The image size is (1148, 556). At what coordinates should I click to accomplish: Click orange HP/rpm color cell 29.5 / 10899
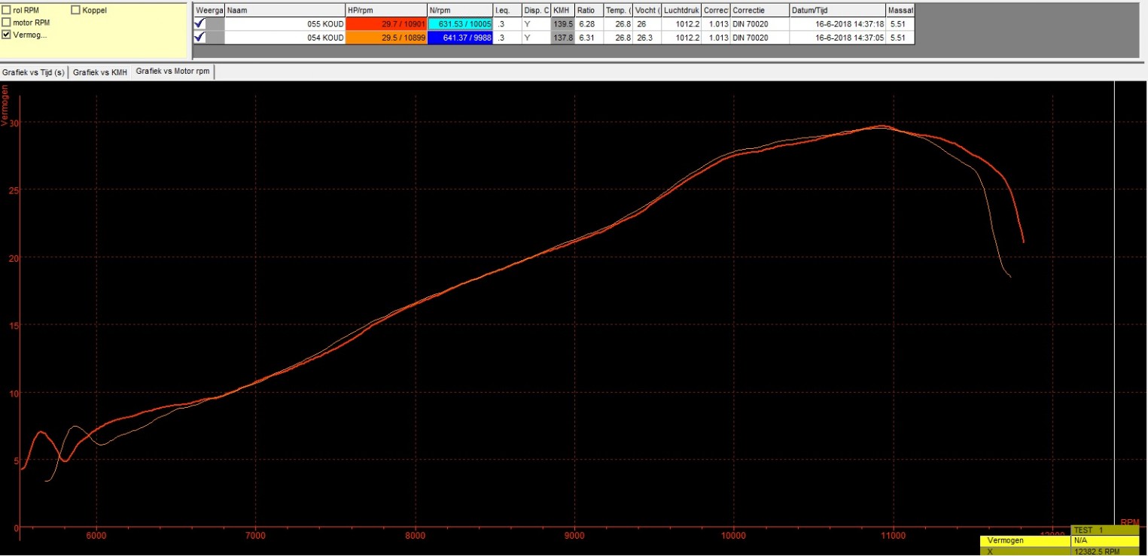click(x=386, y=37)
